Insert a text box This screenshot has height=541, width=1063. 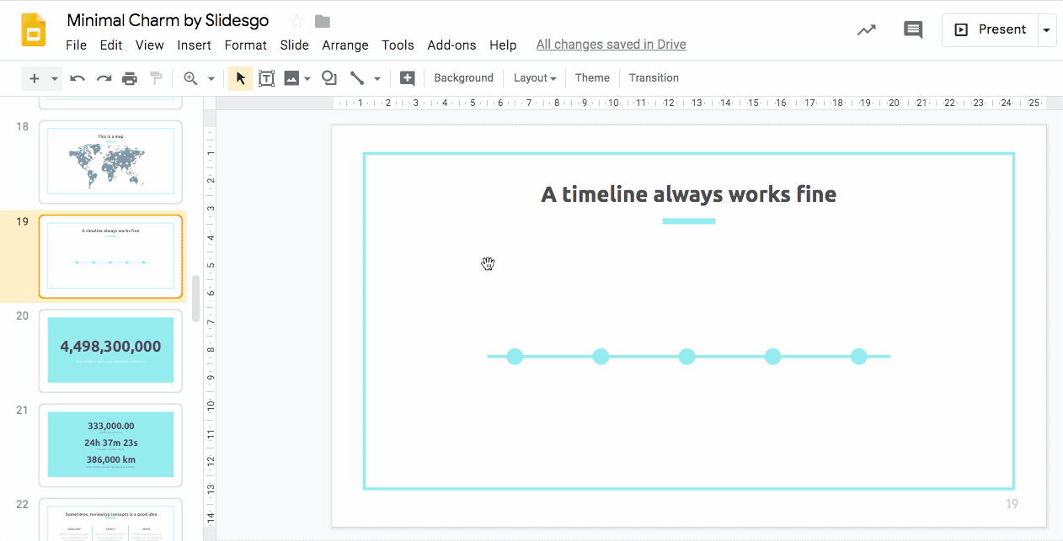pos(266,78)
